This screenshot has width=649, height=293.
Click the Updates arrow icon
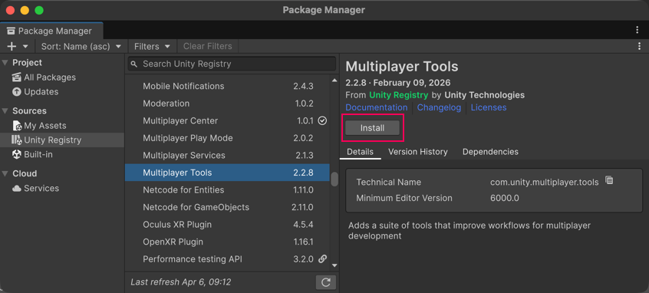pyautogui.click(x=17, y=92)
